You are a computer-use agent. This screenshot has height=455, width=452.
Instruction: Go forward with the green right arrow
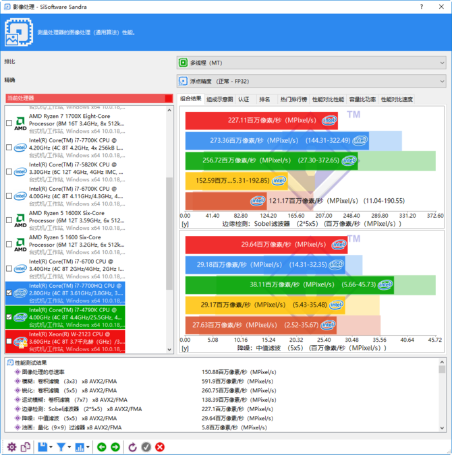point(115,447)
